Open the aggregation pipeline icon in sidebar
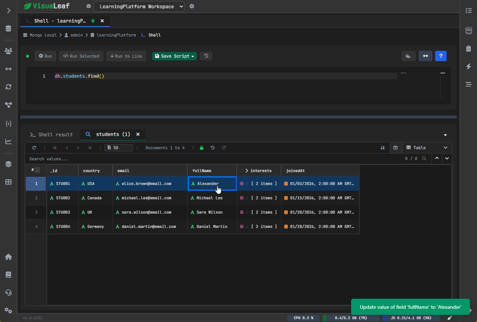The image size is (477, 322). 9,105
